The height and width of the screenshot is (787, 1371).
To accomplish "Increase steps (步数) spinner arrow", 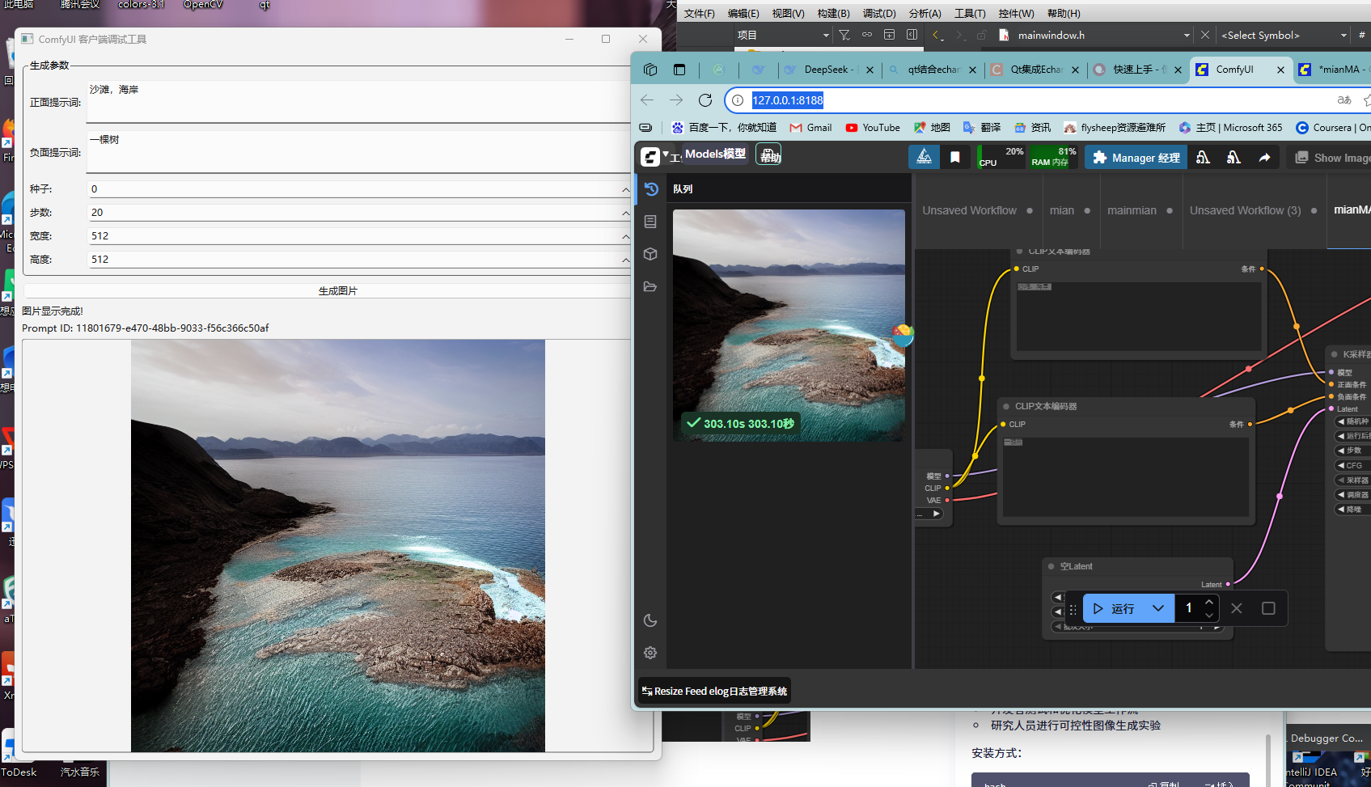I will pos(625,213).
